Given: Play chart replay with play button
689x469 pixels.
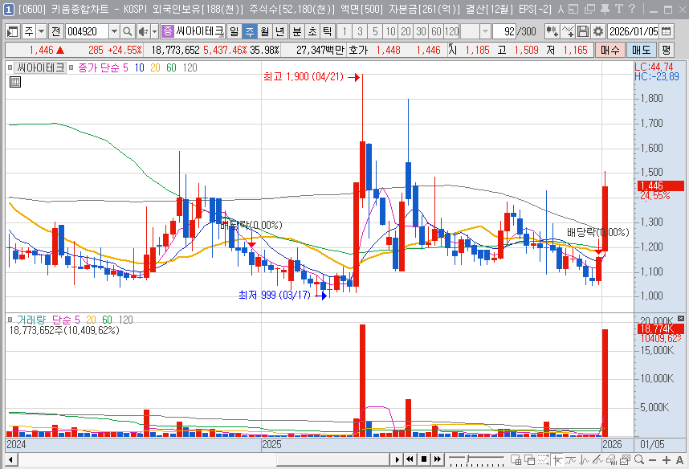Looking at the screenshot, I should coord(397,459).
